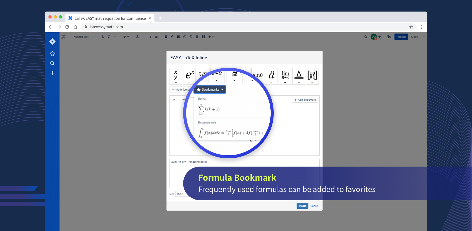This screenshot has height=231, width=472.
Task: Select the Sigma bookmarked formula
Action: tap(232, 106)
